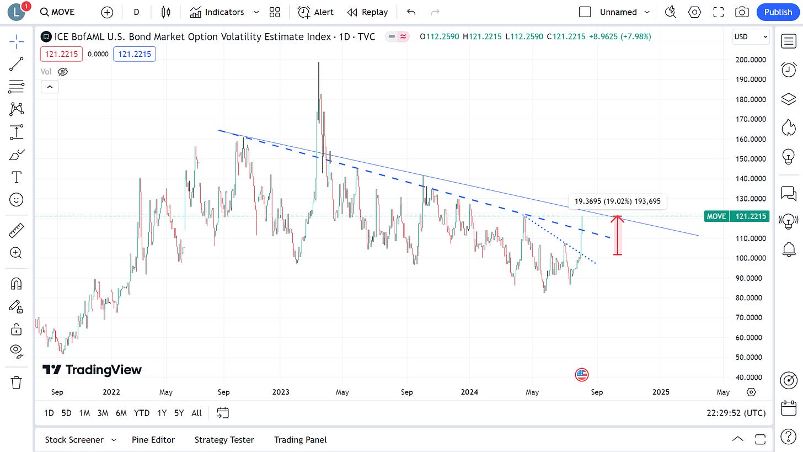Image resolution: width=803 pixels, height=452 pixels.
Task: Open the Indicators dialog
Action: [217, 12]
